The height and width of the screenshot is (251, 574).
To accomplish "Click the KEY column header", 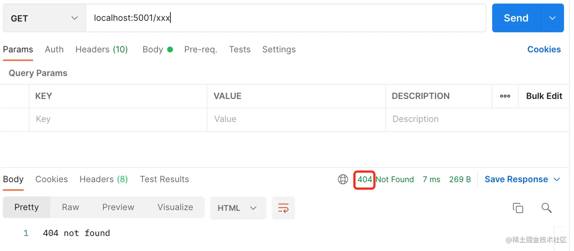I will tap(44, 96).
